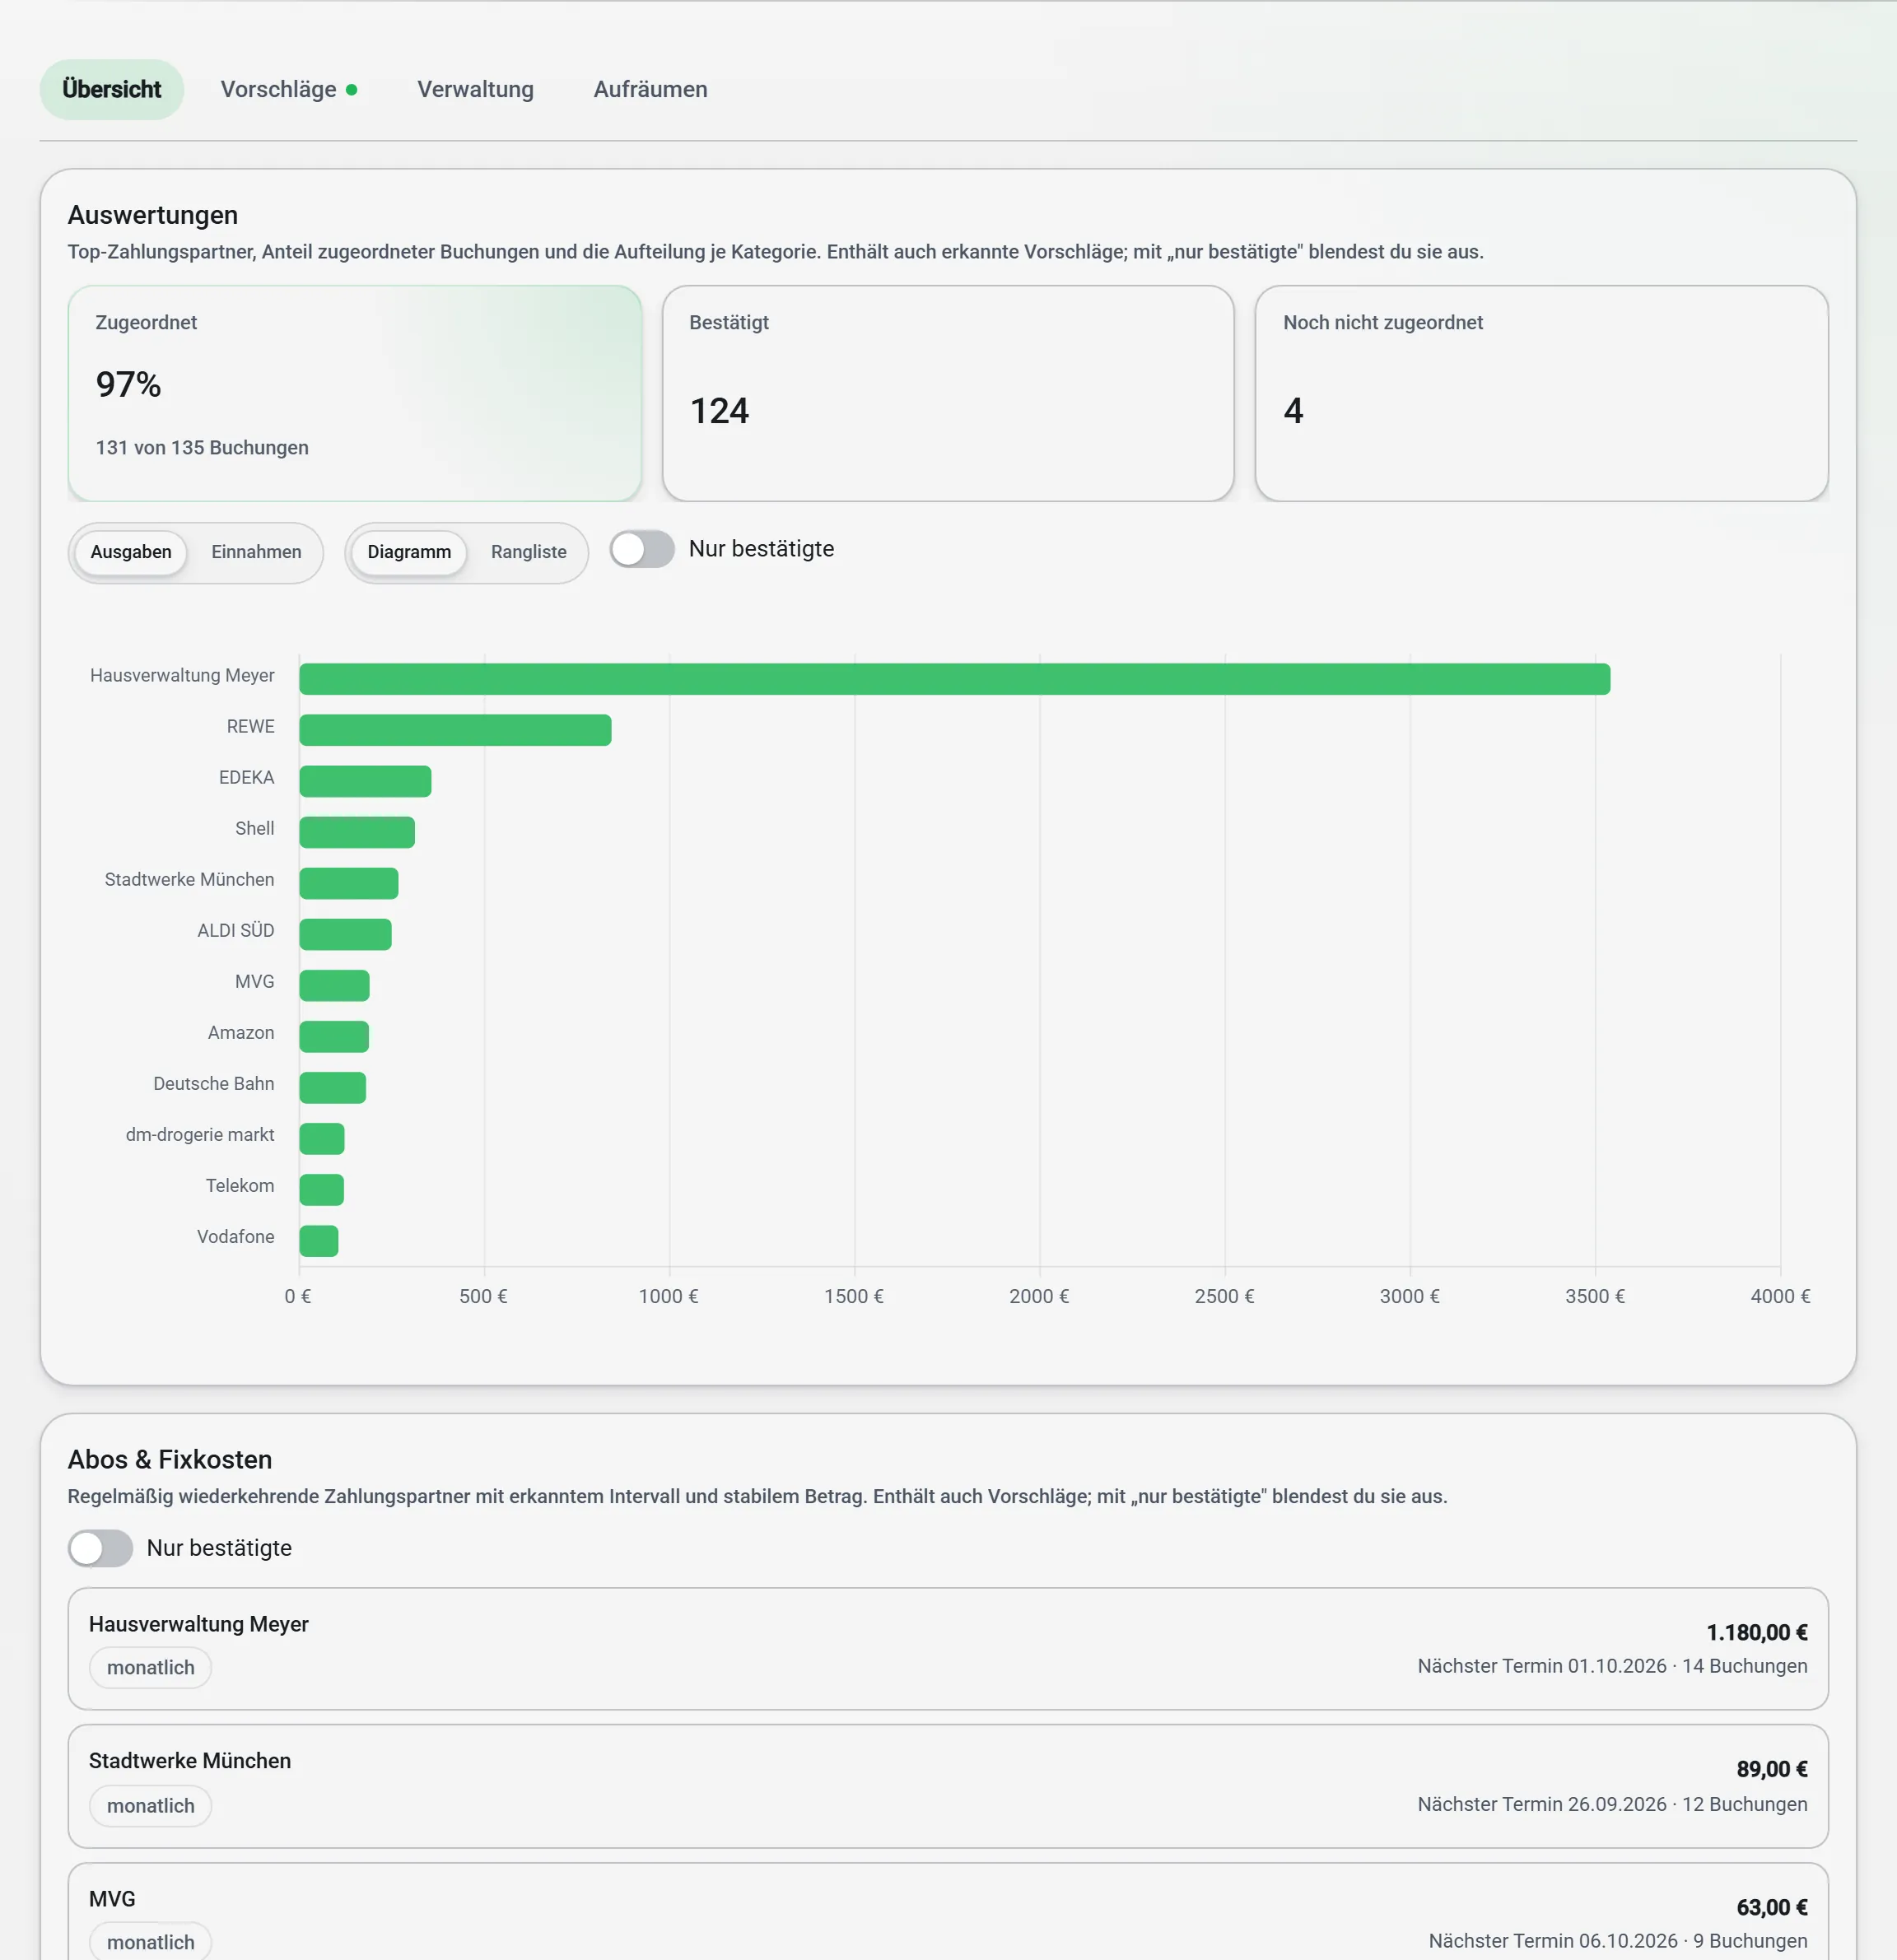The image size is (1897, 1960).
Task: Select the Ausgaben segment
Action: click(x=131, y=552)
